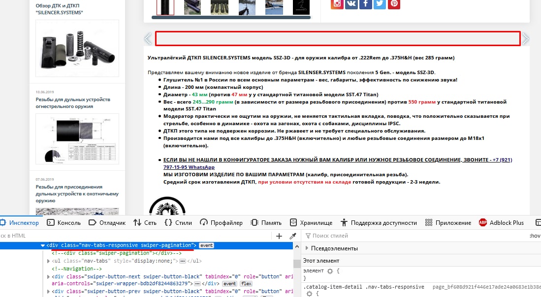
Task: Select the commented swiper-pagination div line
Action: pos(117,253)
